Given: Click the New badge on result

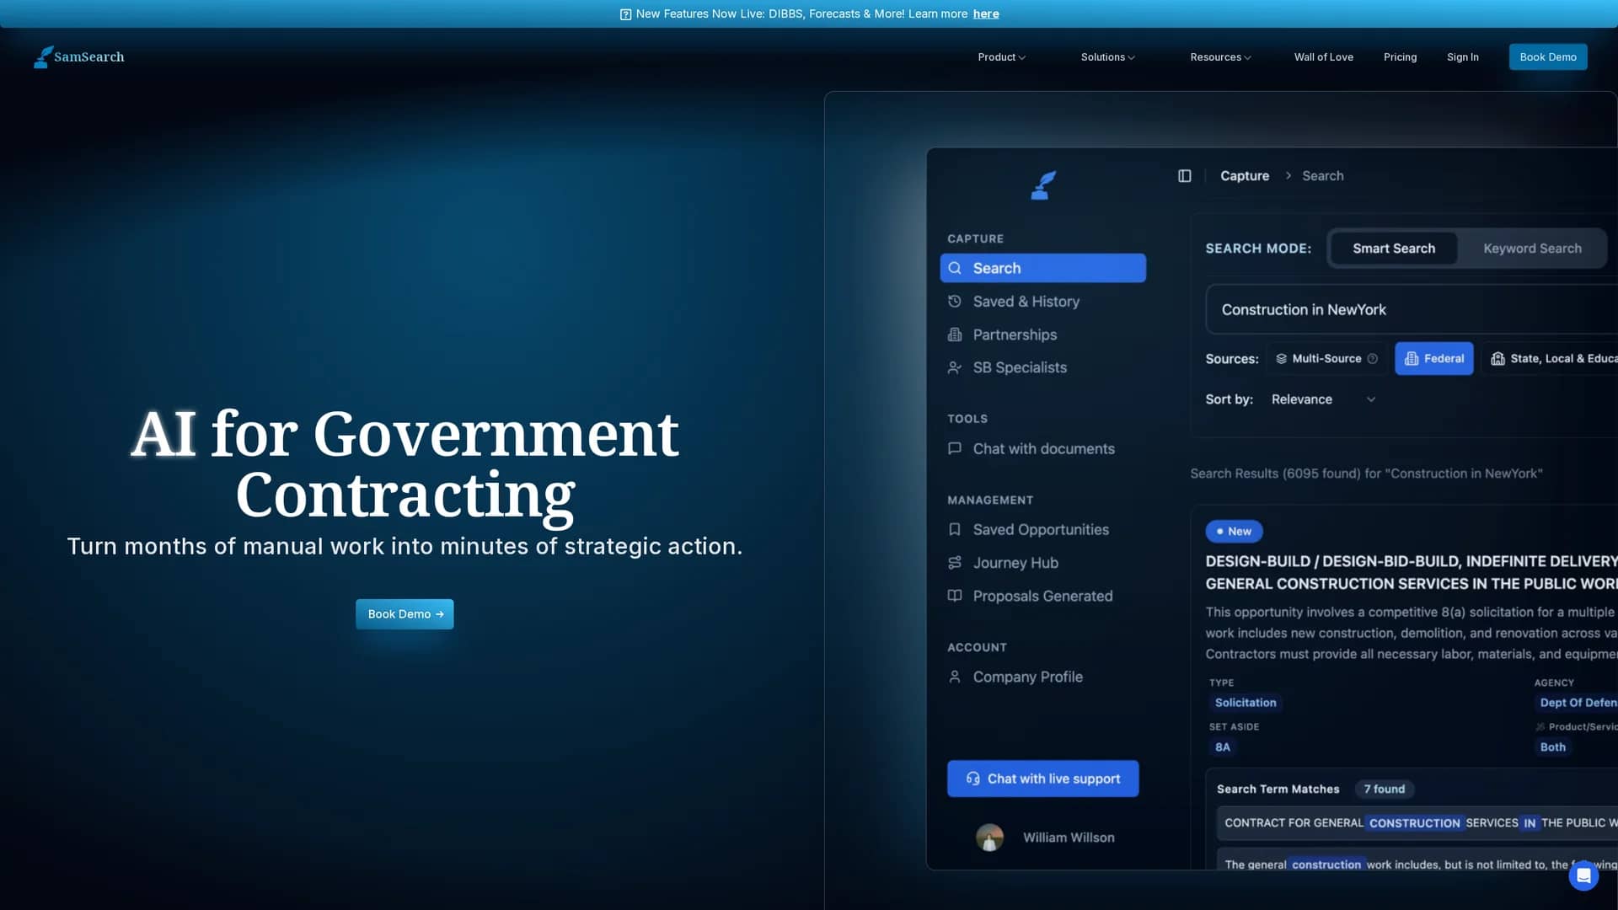Looking at the screenshot, I should [x=1234, y=532].
